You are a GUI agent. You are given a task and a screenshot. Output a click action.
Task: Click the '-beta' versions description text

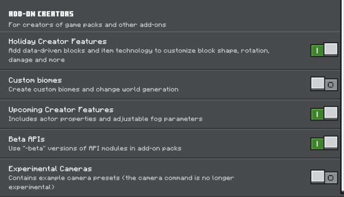(x=95, y=148)
